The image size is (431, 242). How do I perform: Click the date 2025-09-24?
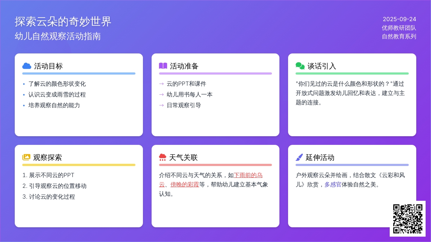[399, 19]
